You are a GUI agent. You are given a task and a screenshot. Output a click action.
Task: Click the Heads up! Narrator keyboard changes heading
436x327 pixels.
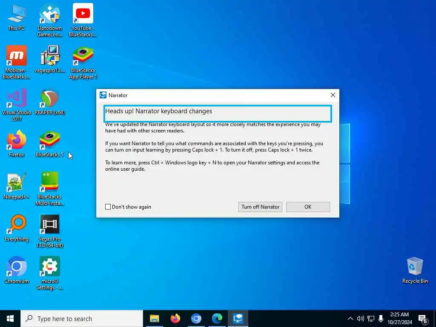point(158,111)
